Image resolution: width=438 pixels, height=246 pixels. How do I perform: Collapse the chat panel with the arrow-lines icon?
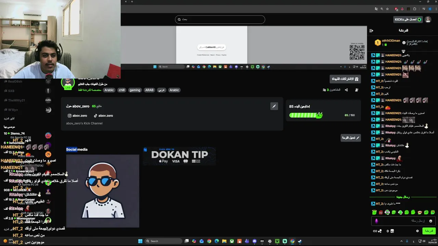371,31
